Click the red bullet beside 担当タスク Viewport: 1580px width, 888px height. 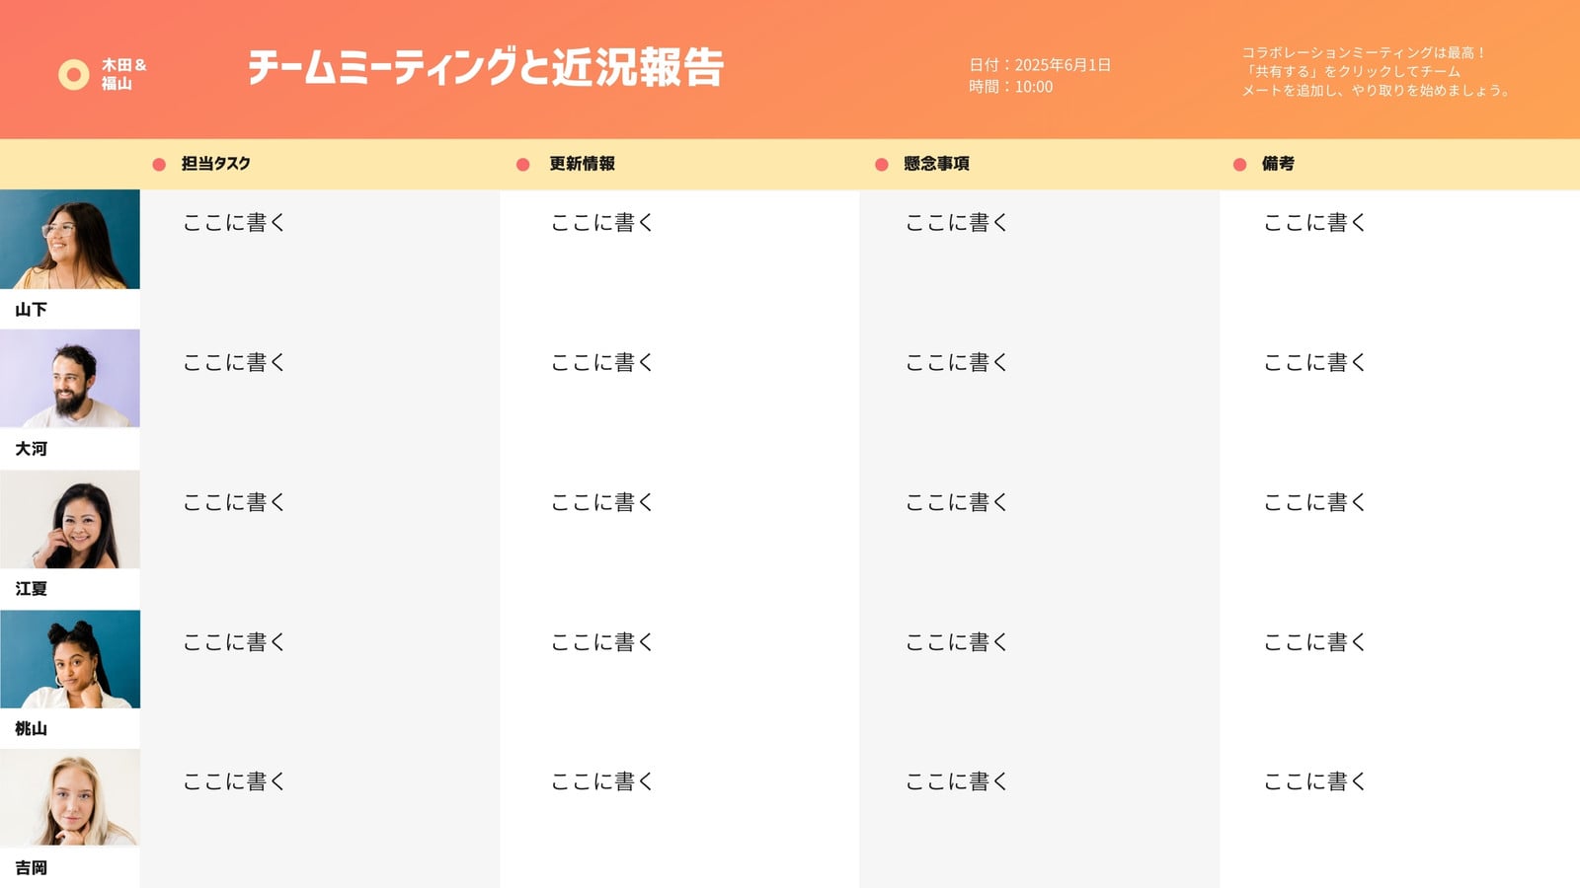159,165
